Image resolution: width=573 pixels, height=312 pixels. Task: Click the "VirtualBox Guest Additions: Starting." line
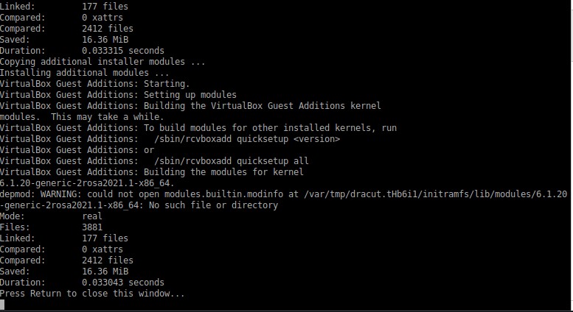click(x=94, y=84)
